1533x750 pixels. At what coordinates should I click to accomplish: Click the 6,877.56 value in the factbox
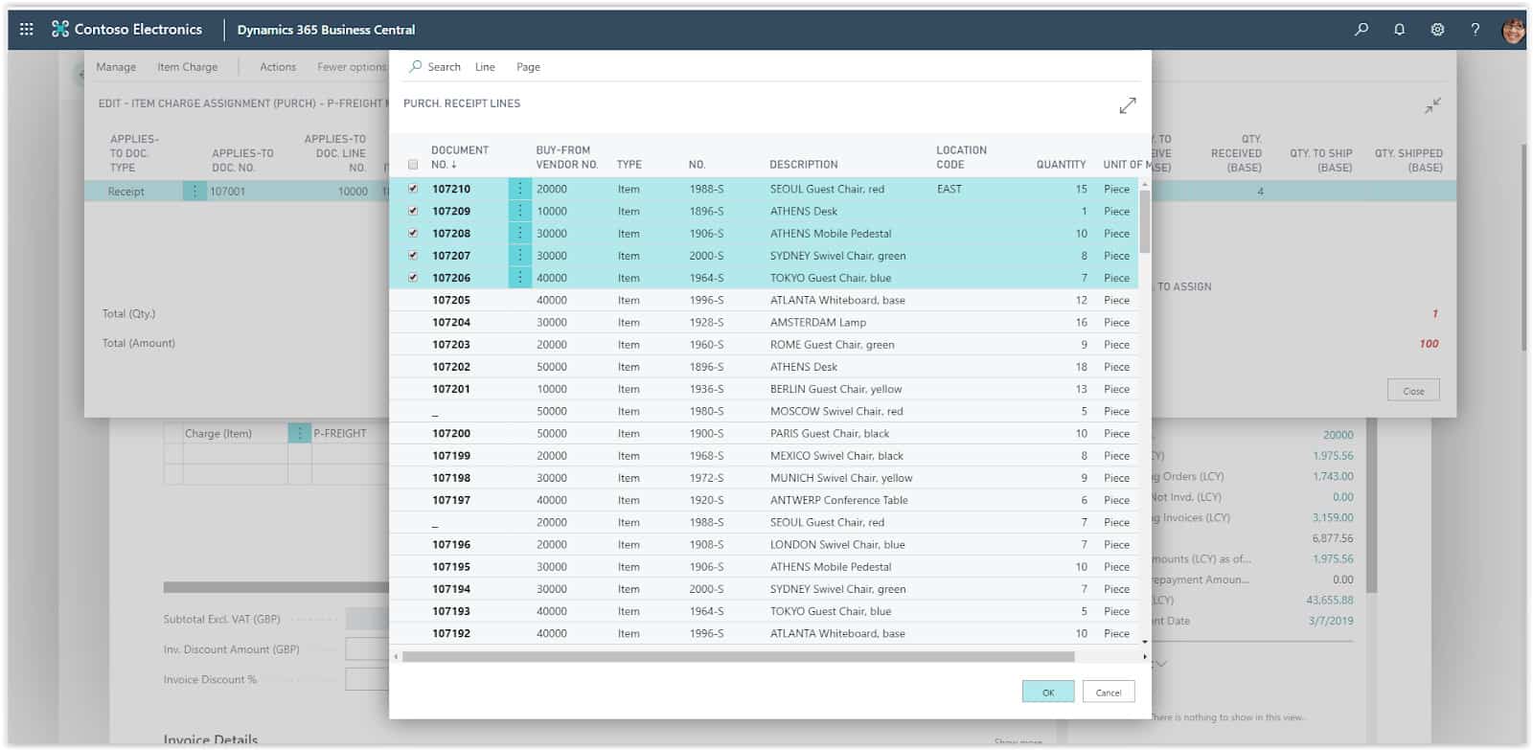(1333, 538)
